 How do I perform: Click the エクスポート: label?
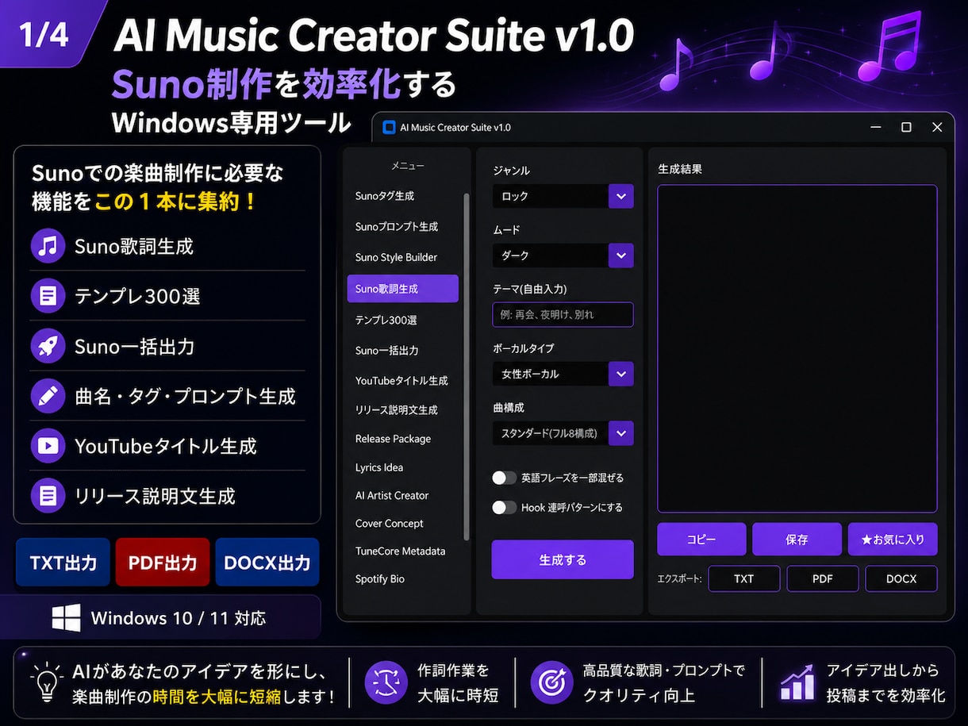point(680,579)
